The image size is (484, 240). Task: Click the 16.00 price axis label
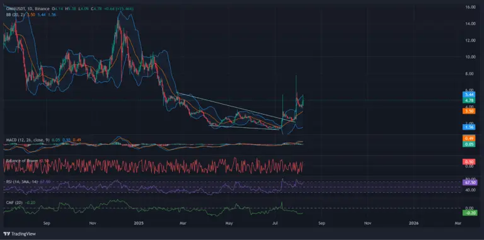tap(470, 7)
